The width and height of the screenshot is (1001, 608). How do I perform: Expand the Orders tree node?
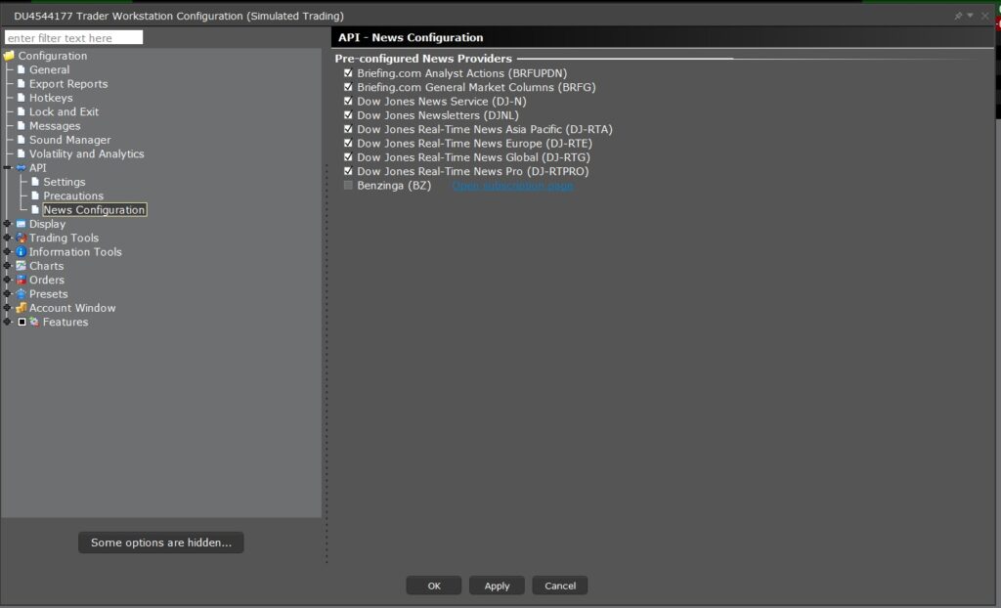click(x=7, y=280)
